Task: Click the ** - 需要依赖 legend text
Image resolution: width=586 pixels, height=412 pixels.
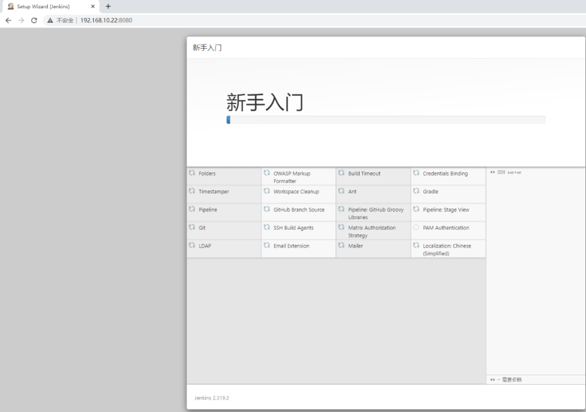Action: (x=506, y=380)
